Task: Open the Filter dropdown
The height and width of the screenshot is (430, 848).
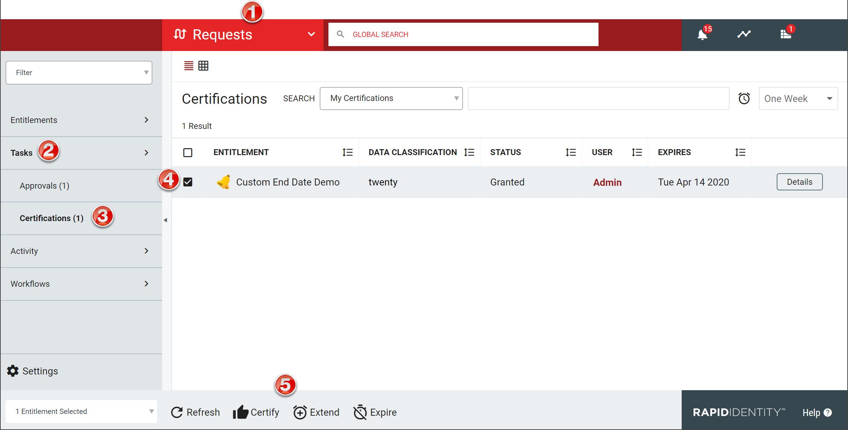Action: click(x=79, y=73)
